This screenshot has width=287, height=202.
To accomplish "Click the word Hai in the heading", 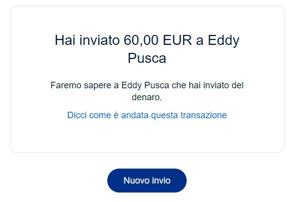I will pyautogui.click(x=65, y=40).
